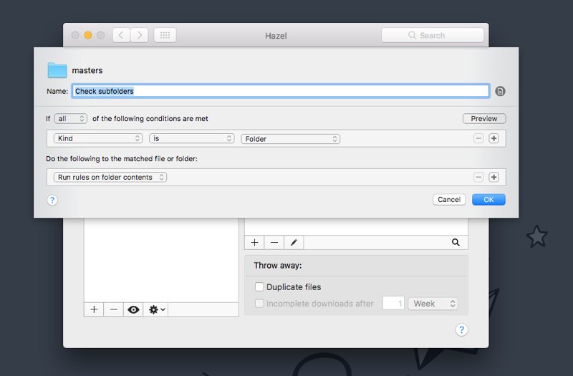The image size is (573, 376).
Task: Show all preferences grid icon
Action: 165,35
